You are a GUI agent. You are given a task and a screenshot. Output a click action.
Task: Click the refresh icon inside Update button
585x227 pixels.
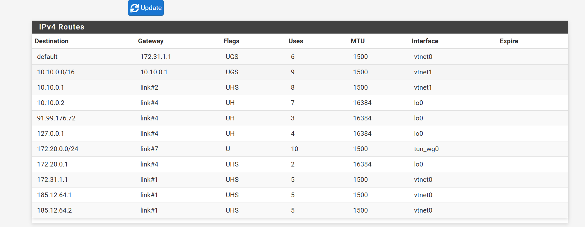pyautogui.click(x=135, y=8)
